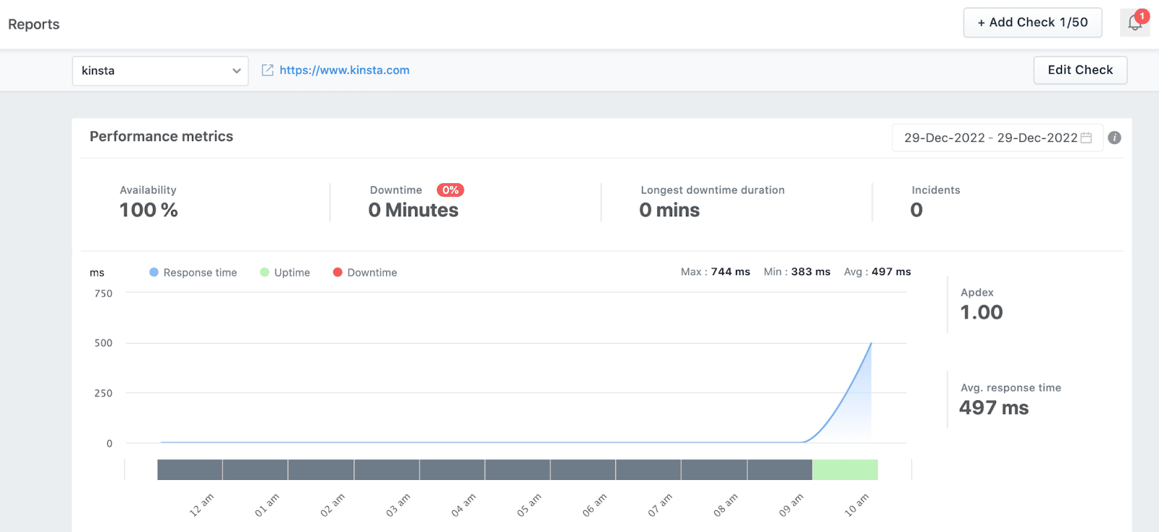The height and width of the screenshot is (532, 1159).
Task: Toggle Response time legend series
Action: [x=193, y=273]
